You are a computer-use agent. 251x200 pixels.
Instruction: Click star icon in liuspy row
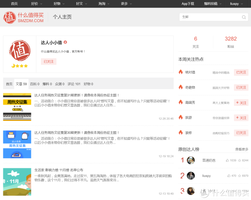pos(239,175)
